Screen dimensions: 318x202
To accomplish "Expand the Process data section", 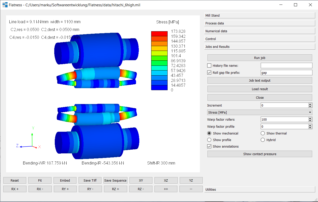I will coord(259,23).
